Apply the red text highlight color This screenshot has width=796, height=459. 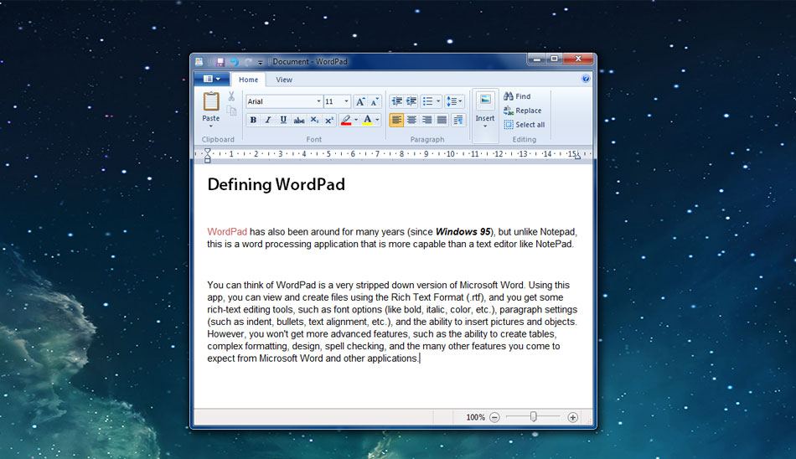pos(346,120)
